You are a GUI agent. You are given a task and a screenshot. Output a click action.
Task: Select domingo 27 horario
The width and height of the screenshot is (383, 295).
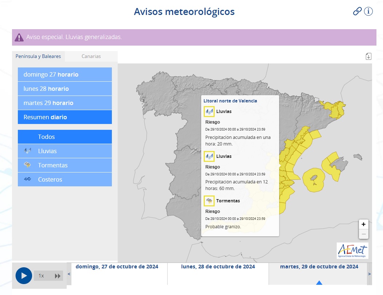65,74
